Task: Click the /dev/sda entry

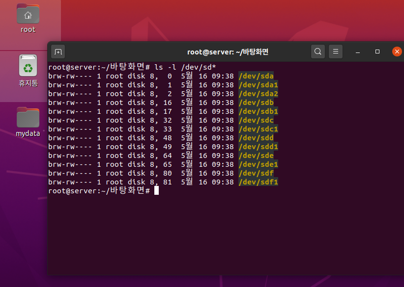Action: tap(256, 76)
